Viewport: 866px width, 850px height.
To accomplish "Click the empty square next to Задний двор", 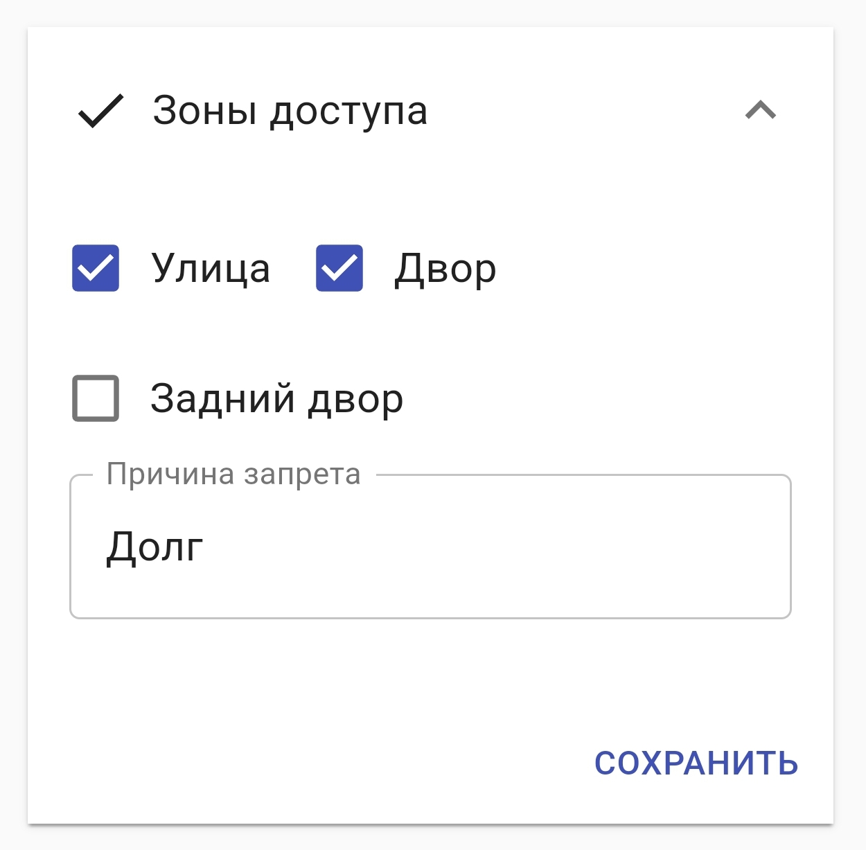I will 96,398.
